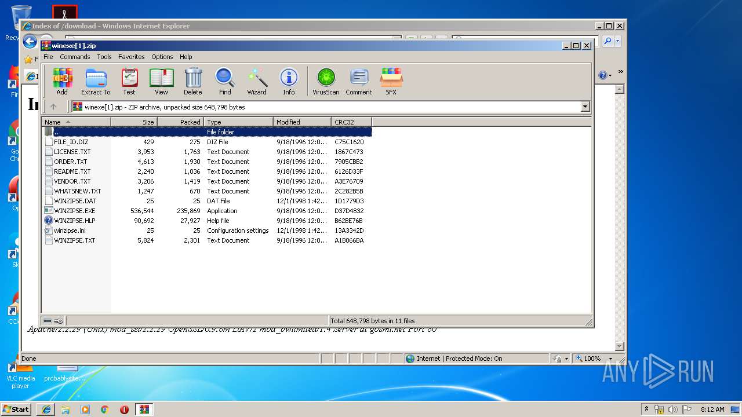Click the IE page scrollbar up arrow
Image resolution: width=742 pixels, height=417 pixels.
(619, 89)
